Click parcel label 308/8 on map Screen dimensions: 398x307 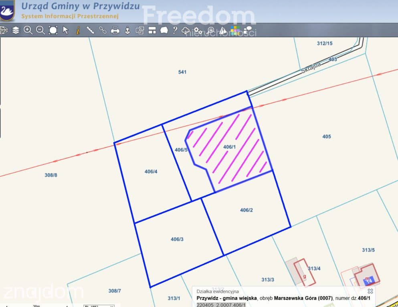(x=51, y=175)
